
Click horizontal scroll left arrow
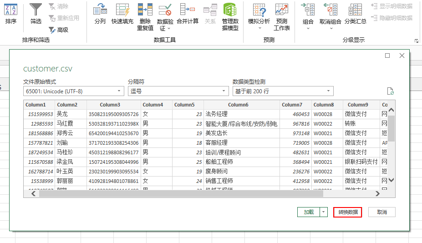click(33, 193)
